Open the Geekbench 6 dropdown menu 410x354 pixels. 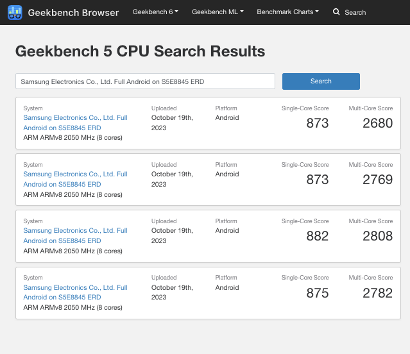[x=155, y=12]
